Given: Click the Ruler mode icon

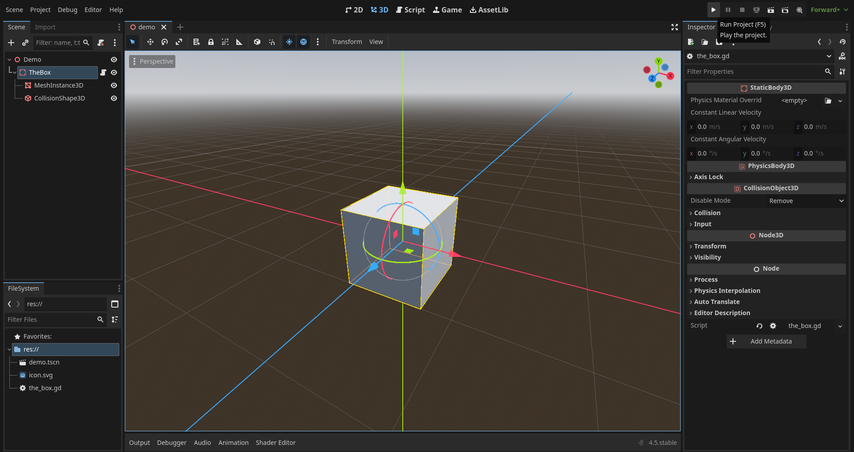Looking at the screenshot, I should coord(239,42).
